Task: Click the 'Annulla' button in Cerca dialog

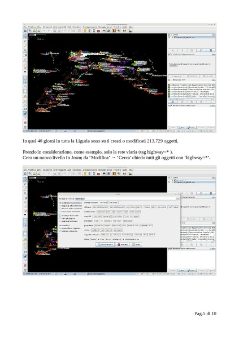Action: (123, 244)
